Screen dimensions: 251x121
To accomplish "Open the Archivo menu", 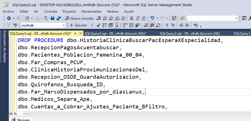I will (x=8, y=11).
